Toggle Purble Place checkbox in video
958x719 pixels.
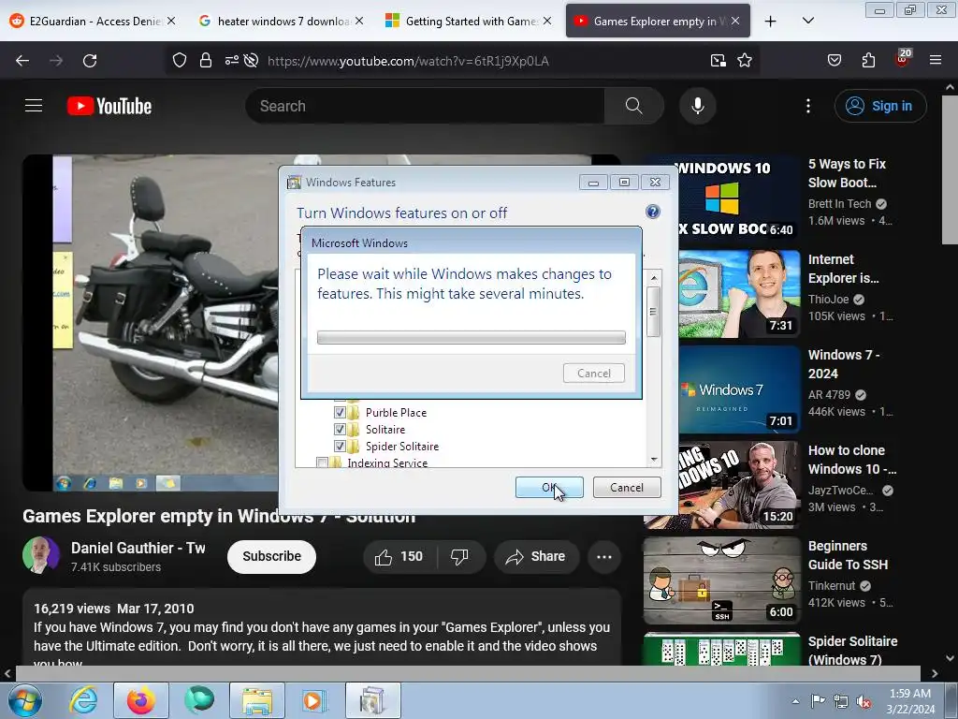point(340,412)
